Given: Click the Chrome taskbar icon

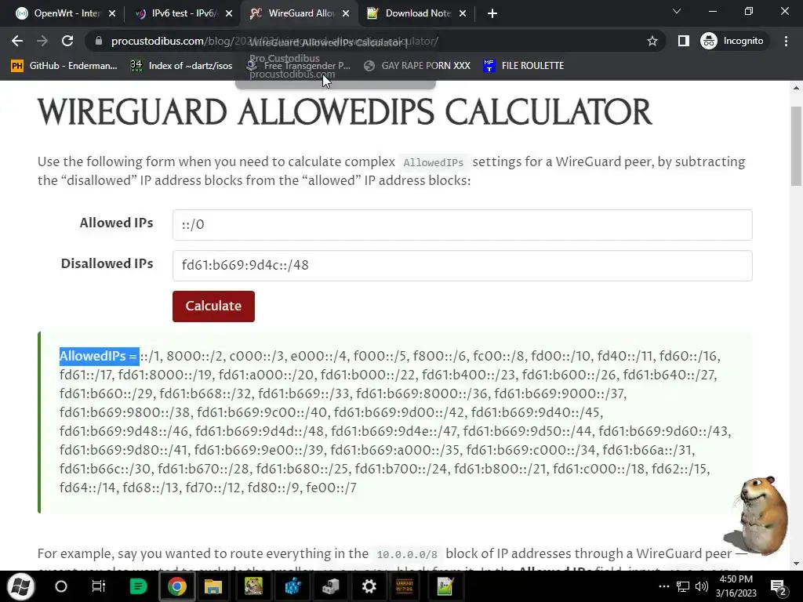Looking at the screenshot, I should (176, 586).
